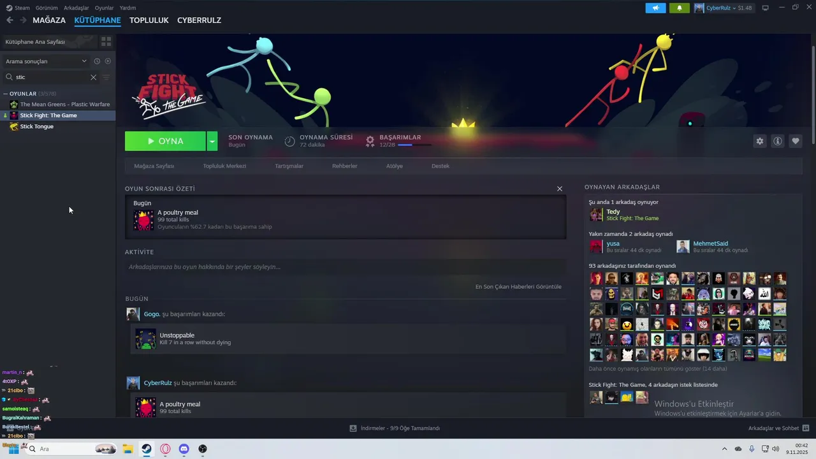
Task: Click the ready-to-play filter icon
Action: point(108,61)
